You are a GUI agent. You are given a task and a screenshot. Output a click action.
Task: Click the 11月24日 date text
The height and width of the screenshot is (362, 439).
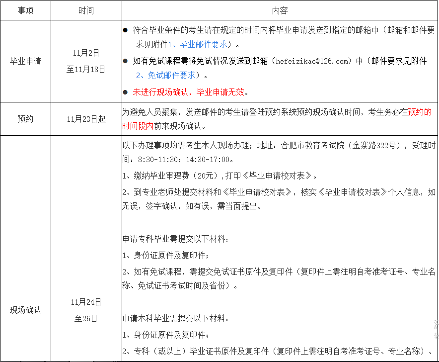86,302
